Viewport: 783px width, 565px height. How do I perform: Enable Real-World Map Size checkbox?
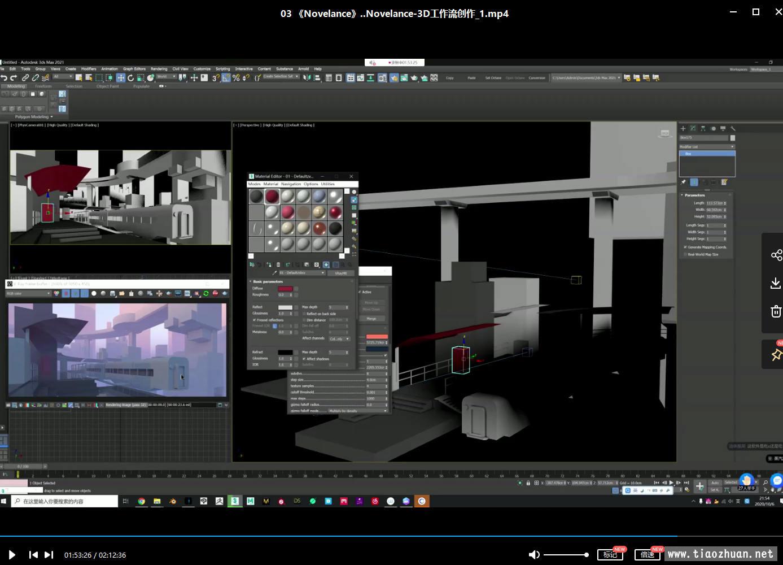[685, 254]
